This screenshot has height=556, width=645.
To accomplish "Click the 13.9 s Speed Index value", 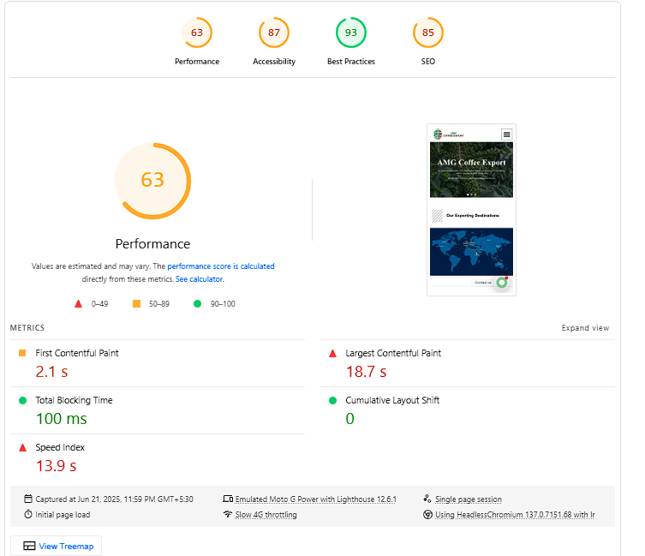I will tap(56, 466).
